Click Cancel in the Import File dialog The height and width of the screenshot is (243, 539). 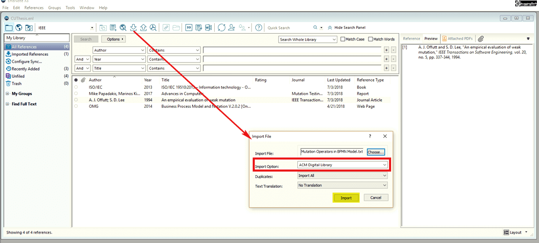point(376,198)
